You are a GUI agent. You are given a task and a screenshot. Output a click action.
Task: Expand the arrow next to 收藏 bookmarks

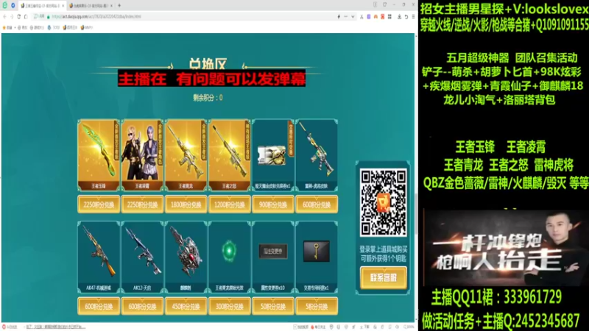coord(15,27)
